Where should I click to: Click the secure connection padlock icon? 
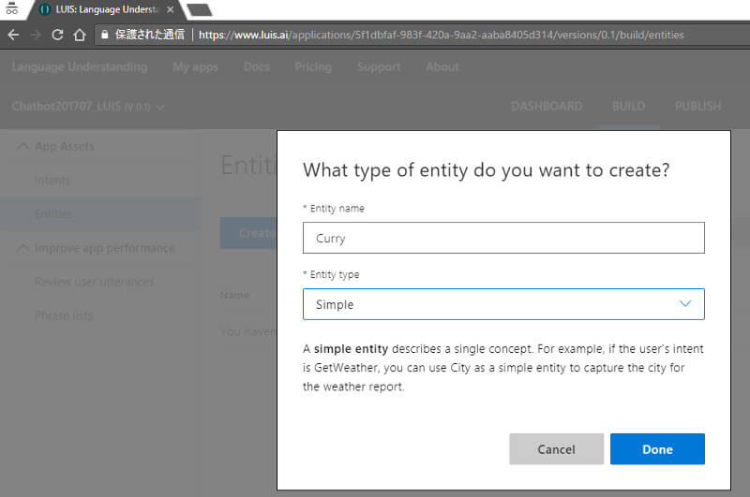tap(105, 35)
